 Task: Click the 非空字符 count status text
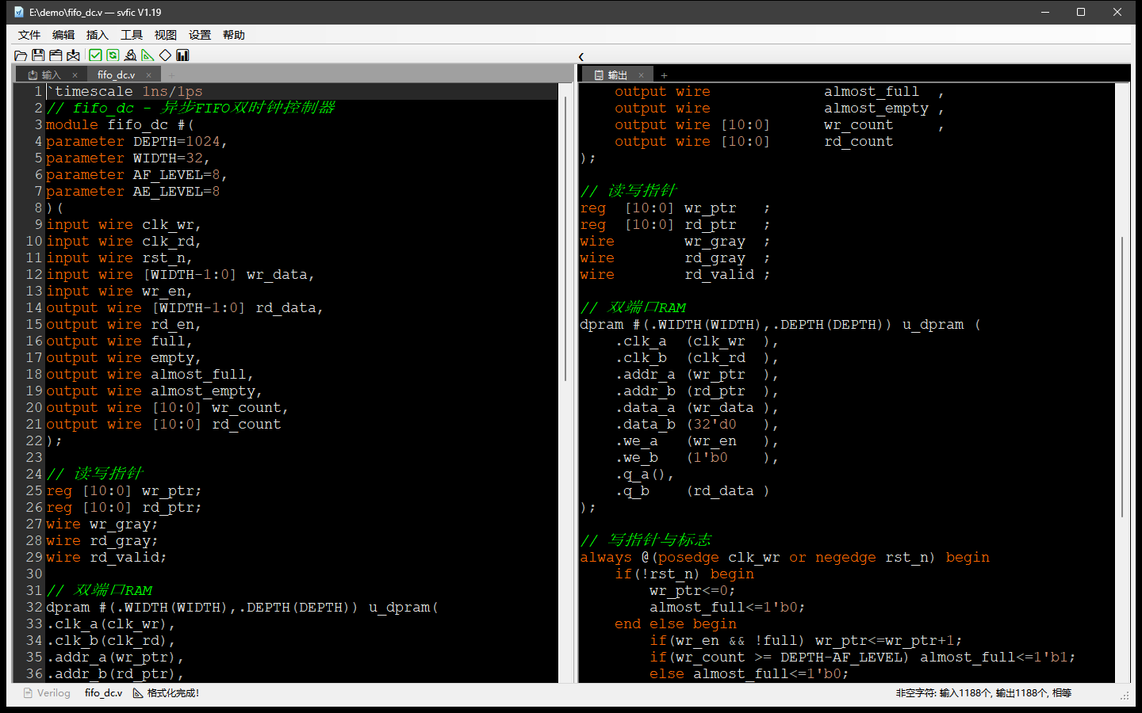(x=983, y=693)
